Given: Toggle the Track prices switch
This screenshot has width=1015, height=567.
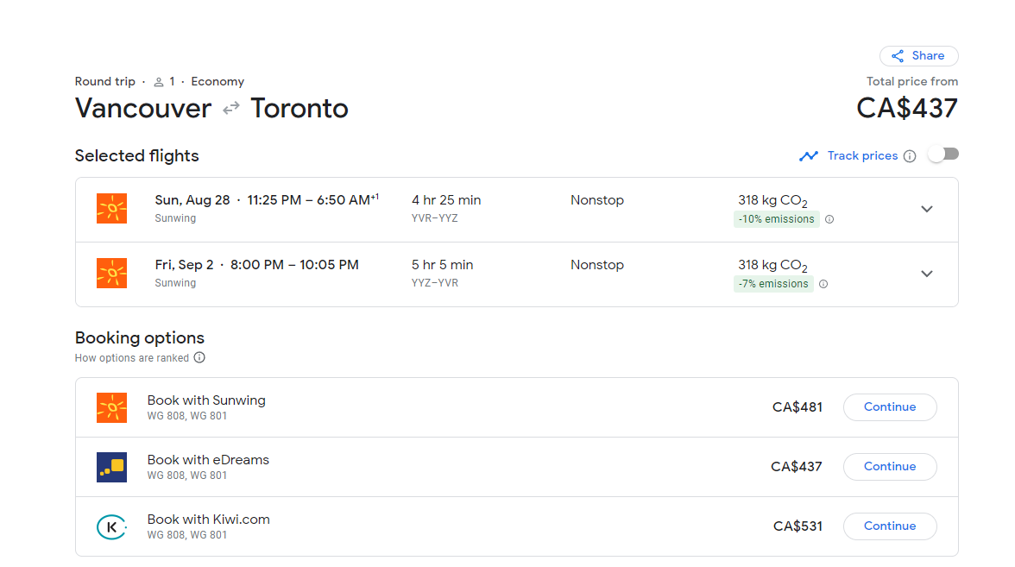Looking at the screenshot, I should (942, 154).
